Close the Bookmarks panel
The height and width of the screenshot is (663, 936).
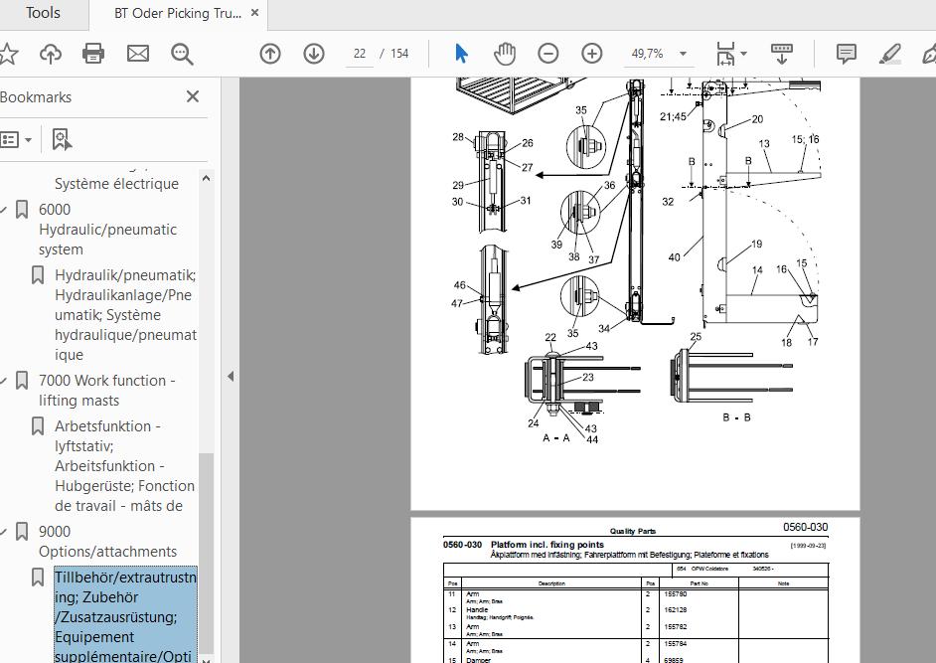(193, 96)
